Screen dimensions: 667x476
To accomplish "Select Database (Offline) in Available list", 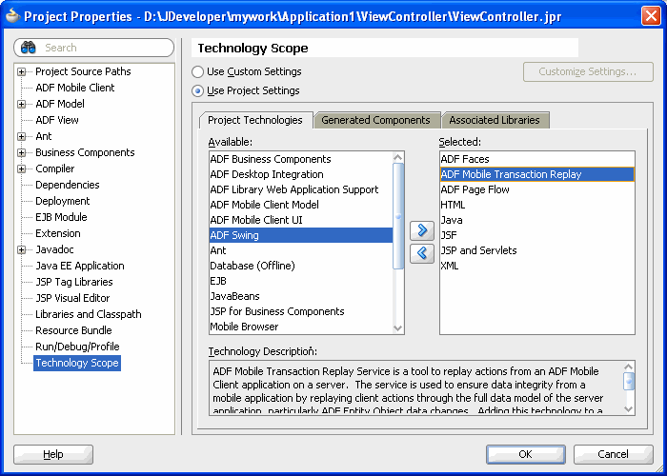I will click(301, 266).
